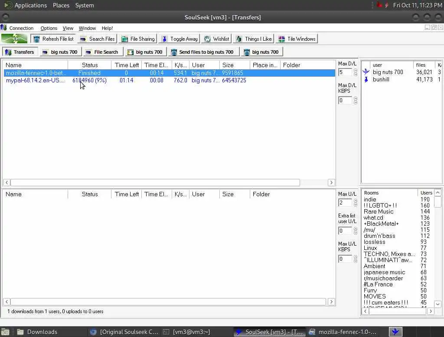Click downloads pane scroll left arrow
This screenshot has width=444, height=337.
[x=7, y=182]
